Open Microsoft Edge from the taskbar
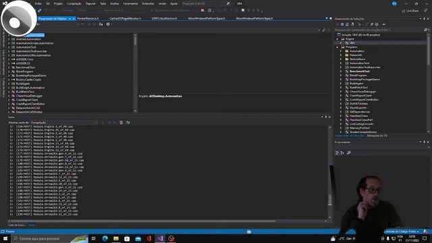 pyautogui.click(x=105, y=238)
